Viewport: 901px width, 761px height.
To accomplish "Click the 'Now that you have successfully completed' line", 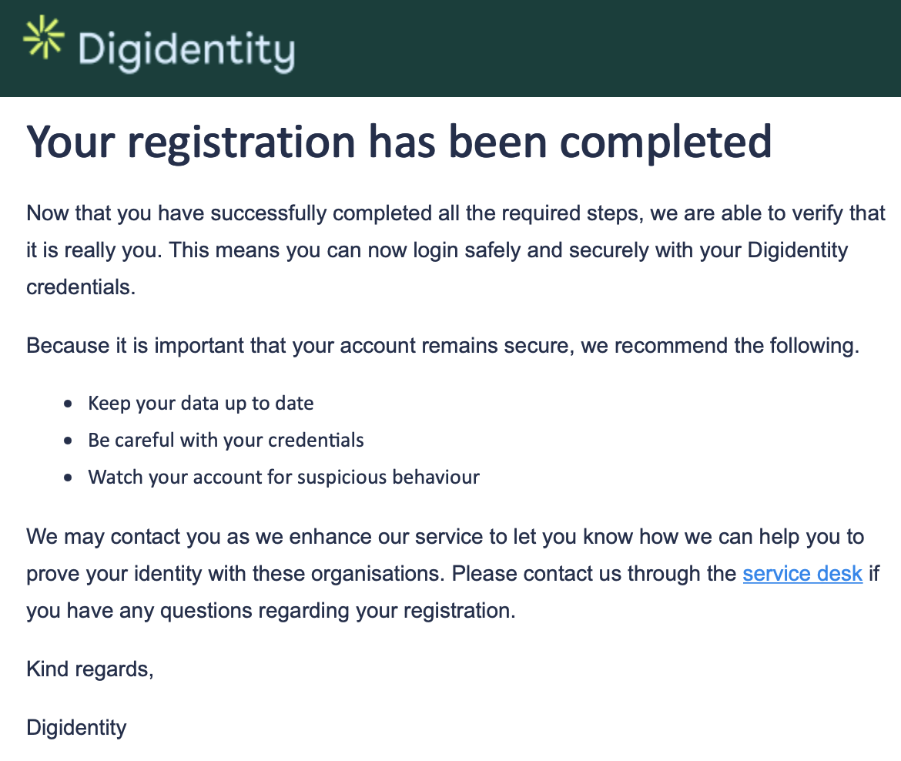I will tap(456, 213).
